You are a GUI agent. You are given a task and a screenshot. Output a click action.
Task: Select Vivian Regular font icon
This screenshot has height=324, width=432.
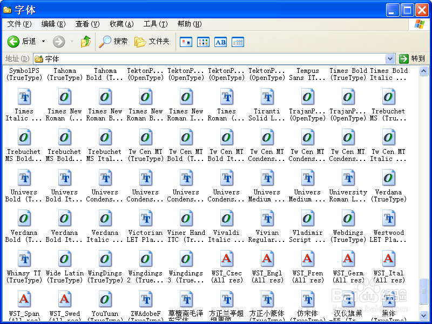click(x=267, y=218)
